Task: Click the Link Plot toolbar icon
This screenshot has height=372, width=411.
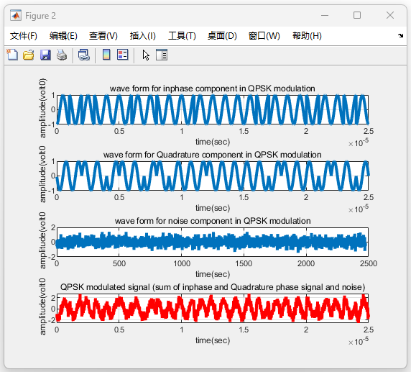Action: (84, 55)
